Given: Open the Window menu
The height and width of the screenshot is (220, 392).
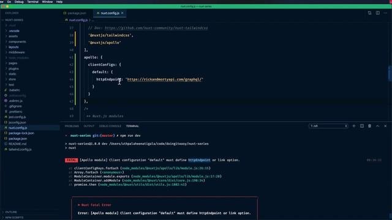Looking at the screenshot, I should 47,2.
